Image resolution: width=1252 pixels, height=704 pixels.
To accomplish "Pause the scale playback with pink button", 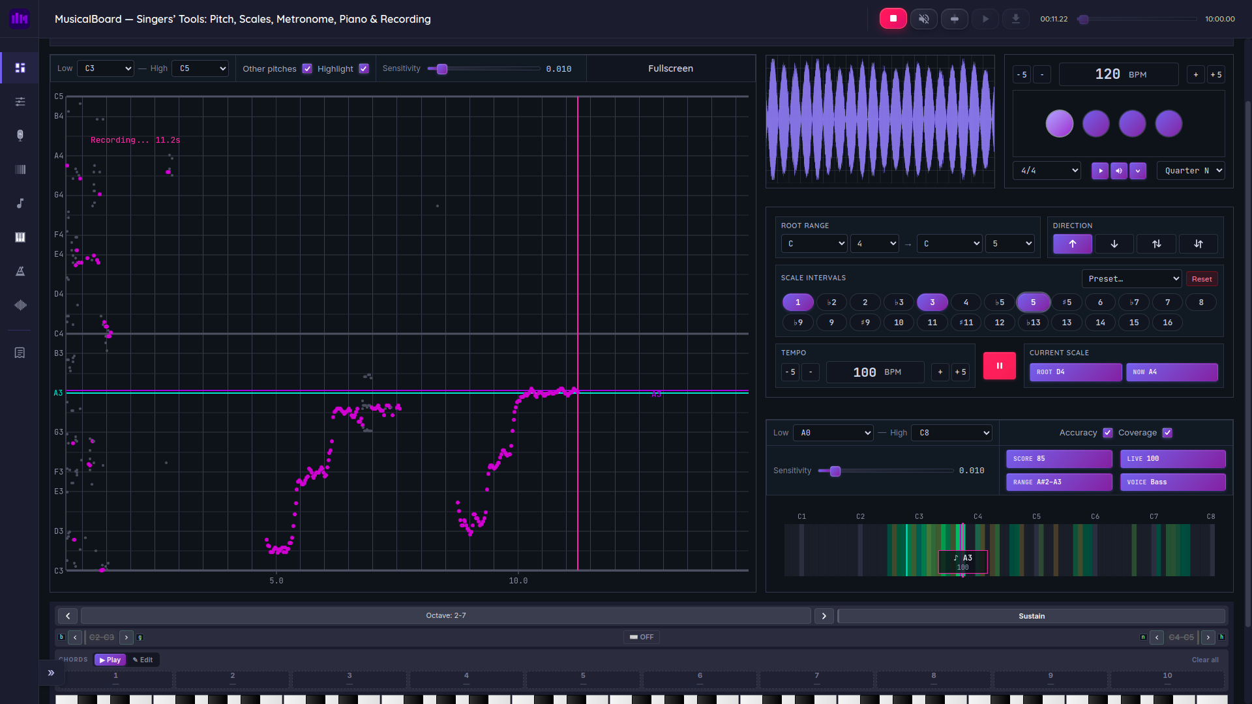I will point(999,366).
